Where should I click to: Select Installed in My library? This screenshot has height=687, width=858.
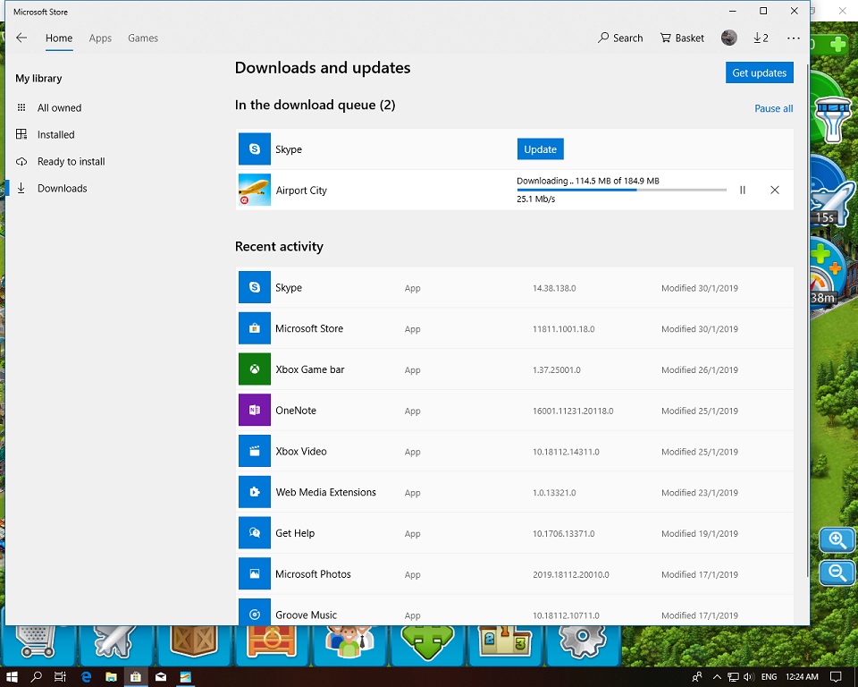pyautogui.click(x=55, y=135)
